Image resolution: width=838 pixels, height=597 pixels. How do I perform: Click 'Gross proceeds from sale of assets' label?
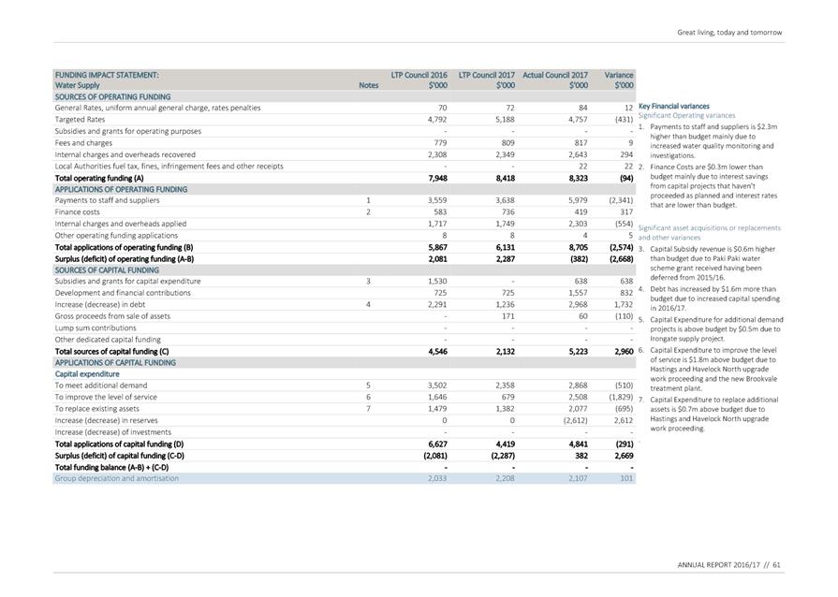point(112,316)
